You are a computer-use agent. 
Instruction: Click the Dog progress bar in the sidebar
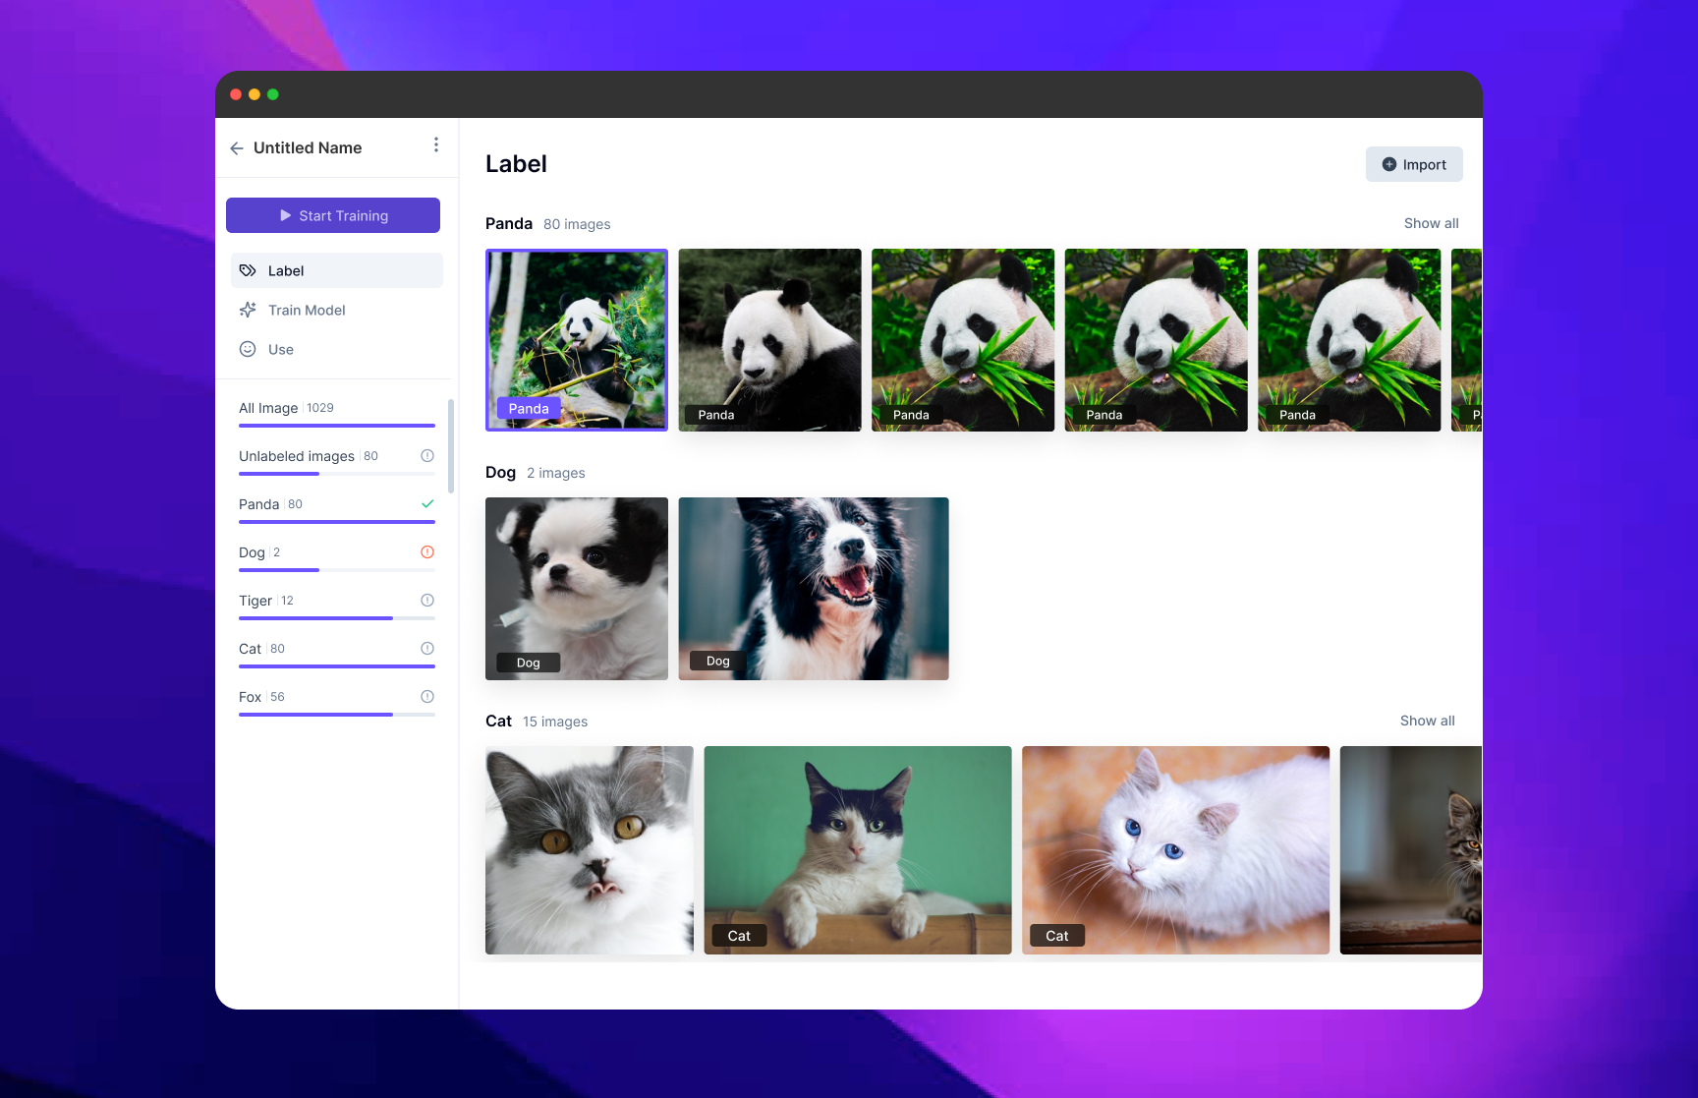pyautogui.click(x=337, y=570)
